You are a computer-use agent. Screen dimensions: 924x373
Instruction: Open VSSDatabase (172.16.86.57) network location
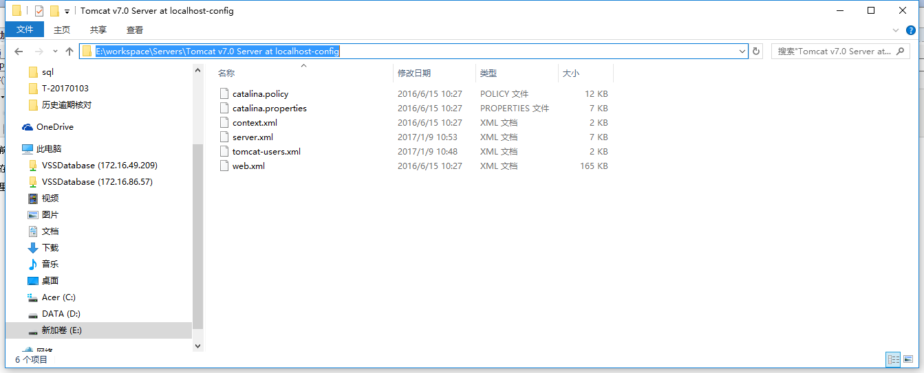pos(97,182)
